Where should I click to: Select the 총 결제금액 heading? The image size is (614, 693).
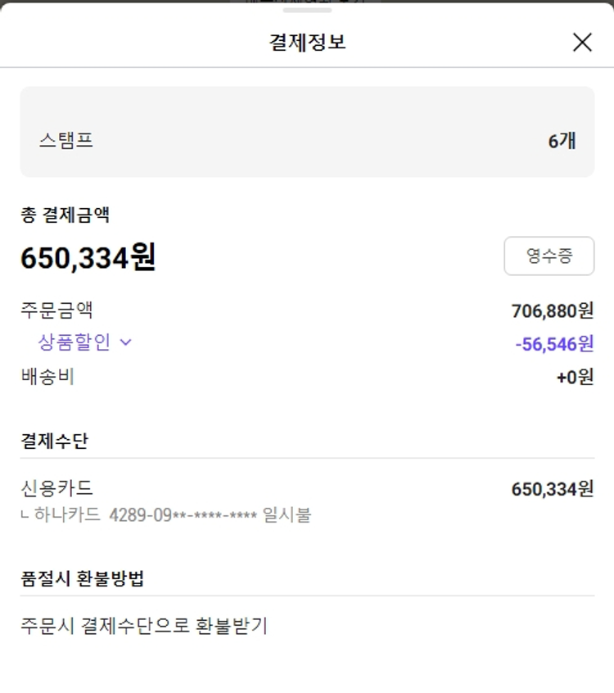click(x=65, y=215)
